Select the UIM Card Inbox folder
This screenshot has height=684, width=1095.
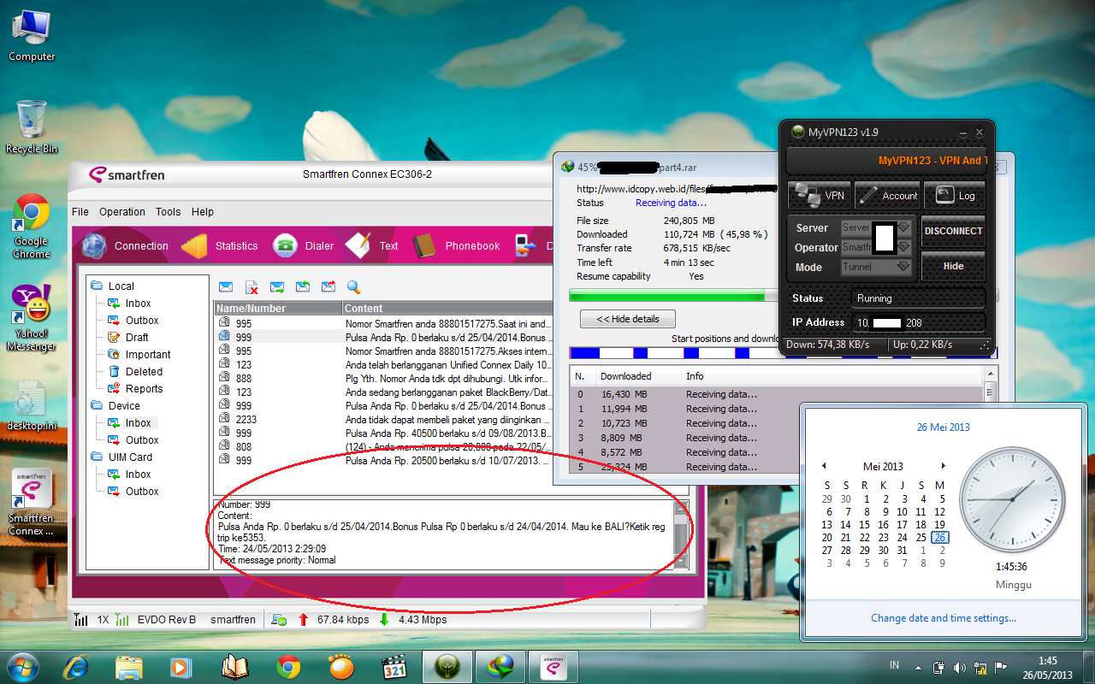[138, 475]
